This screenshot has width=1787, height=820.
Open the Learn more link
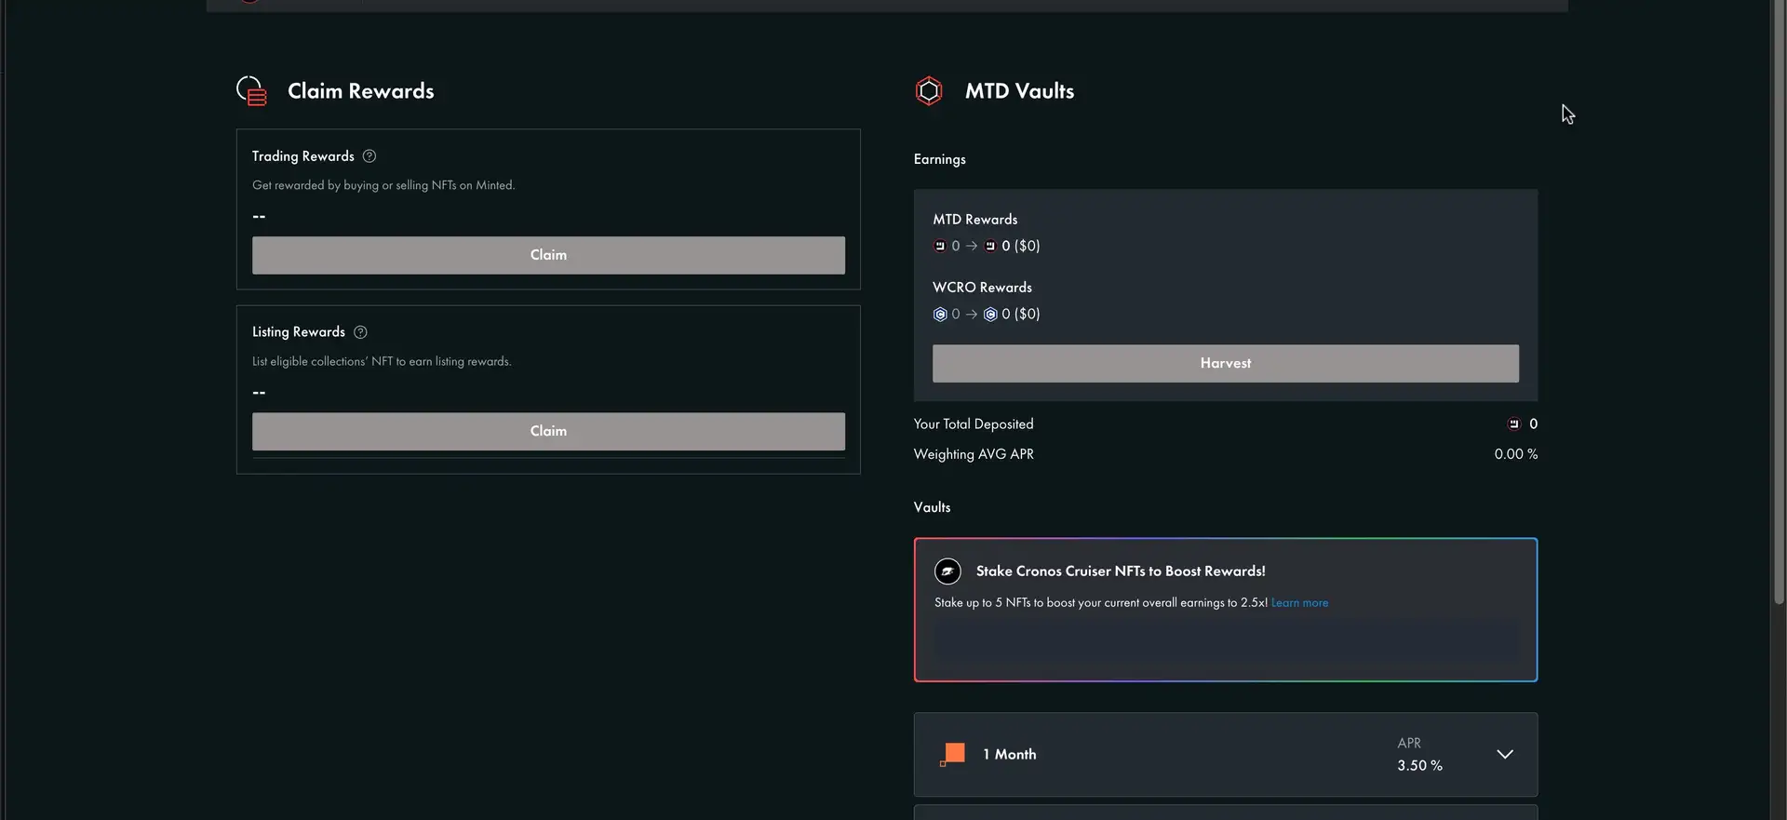(x=1299, y=603)
